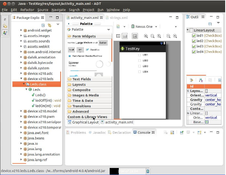
Task: Click the Console open new console icon
Action: (199, 132)
